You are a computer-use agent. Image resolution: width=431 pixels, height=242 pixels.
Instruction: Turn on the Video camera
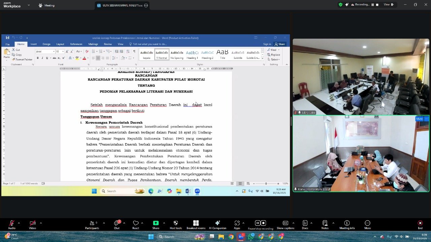coord(32,224)
